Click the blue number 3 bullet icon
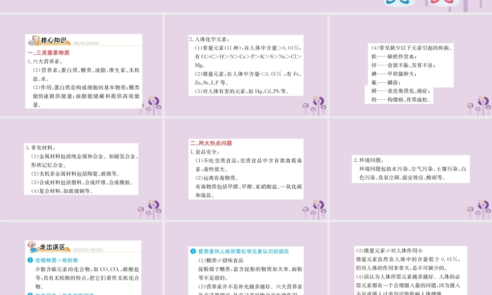The image size is (492, 295). 193,251
